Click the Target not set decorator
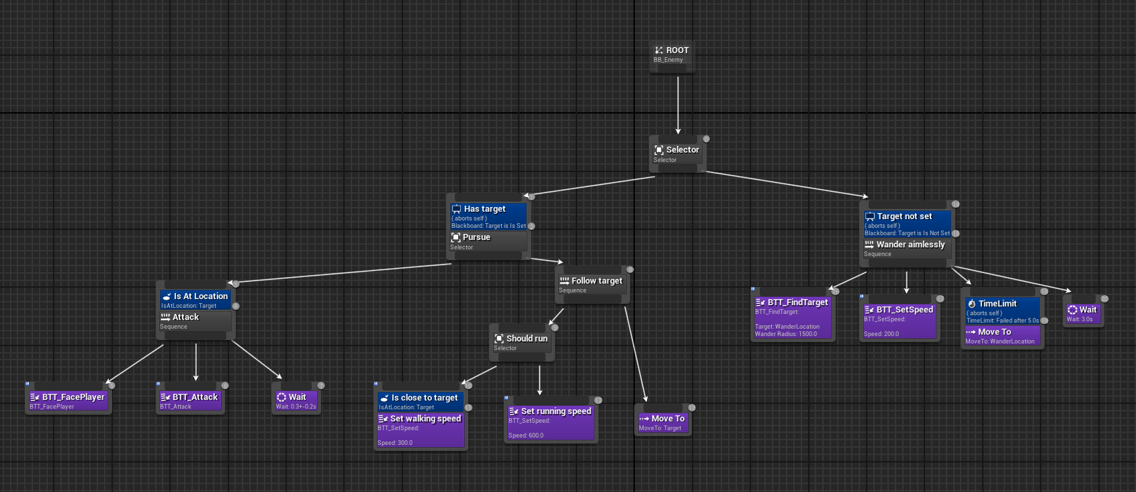 (907, 224)
